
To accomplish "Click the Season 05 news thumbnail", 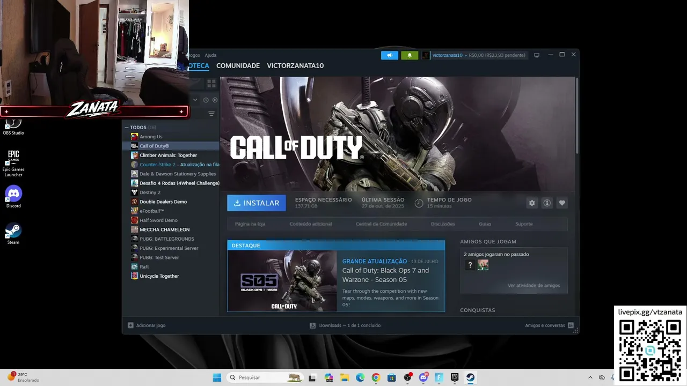I will [282, 281].
